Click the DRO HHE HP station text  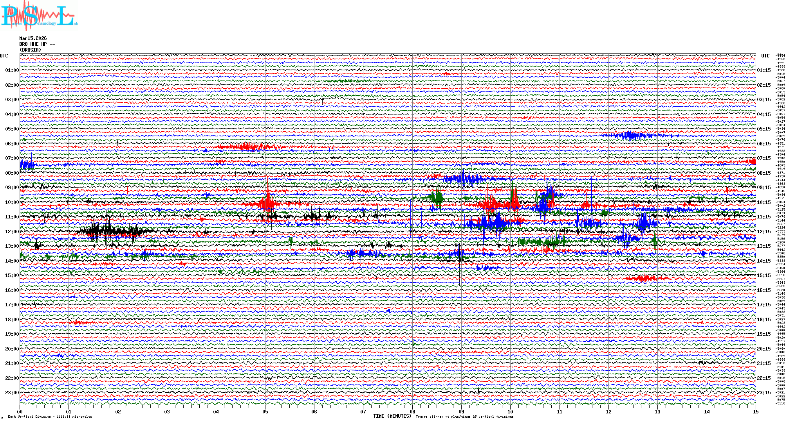37,44
